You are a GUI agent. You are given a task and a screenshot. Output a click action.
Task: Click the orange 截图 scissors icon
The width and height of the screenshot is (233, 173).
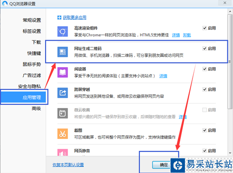pyautogui.click(x=62, y=134)
